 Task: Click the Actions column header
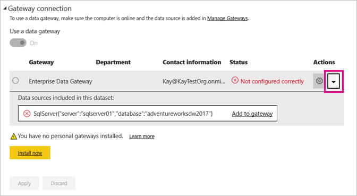coord(324,62)
